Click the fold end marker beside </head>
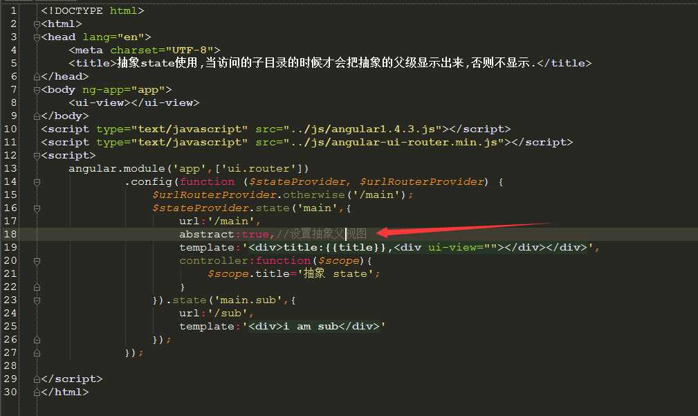This screenshot has height=416, width=698. coord(37,77)
